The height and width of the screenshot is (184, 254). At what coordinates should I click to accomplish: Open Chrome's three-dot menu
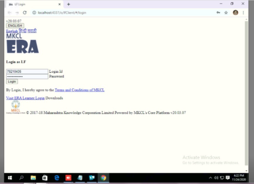pyautogui.click(x=243, y=13)
